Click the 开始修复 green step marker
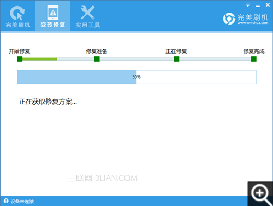 [20, 59]
